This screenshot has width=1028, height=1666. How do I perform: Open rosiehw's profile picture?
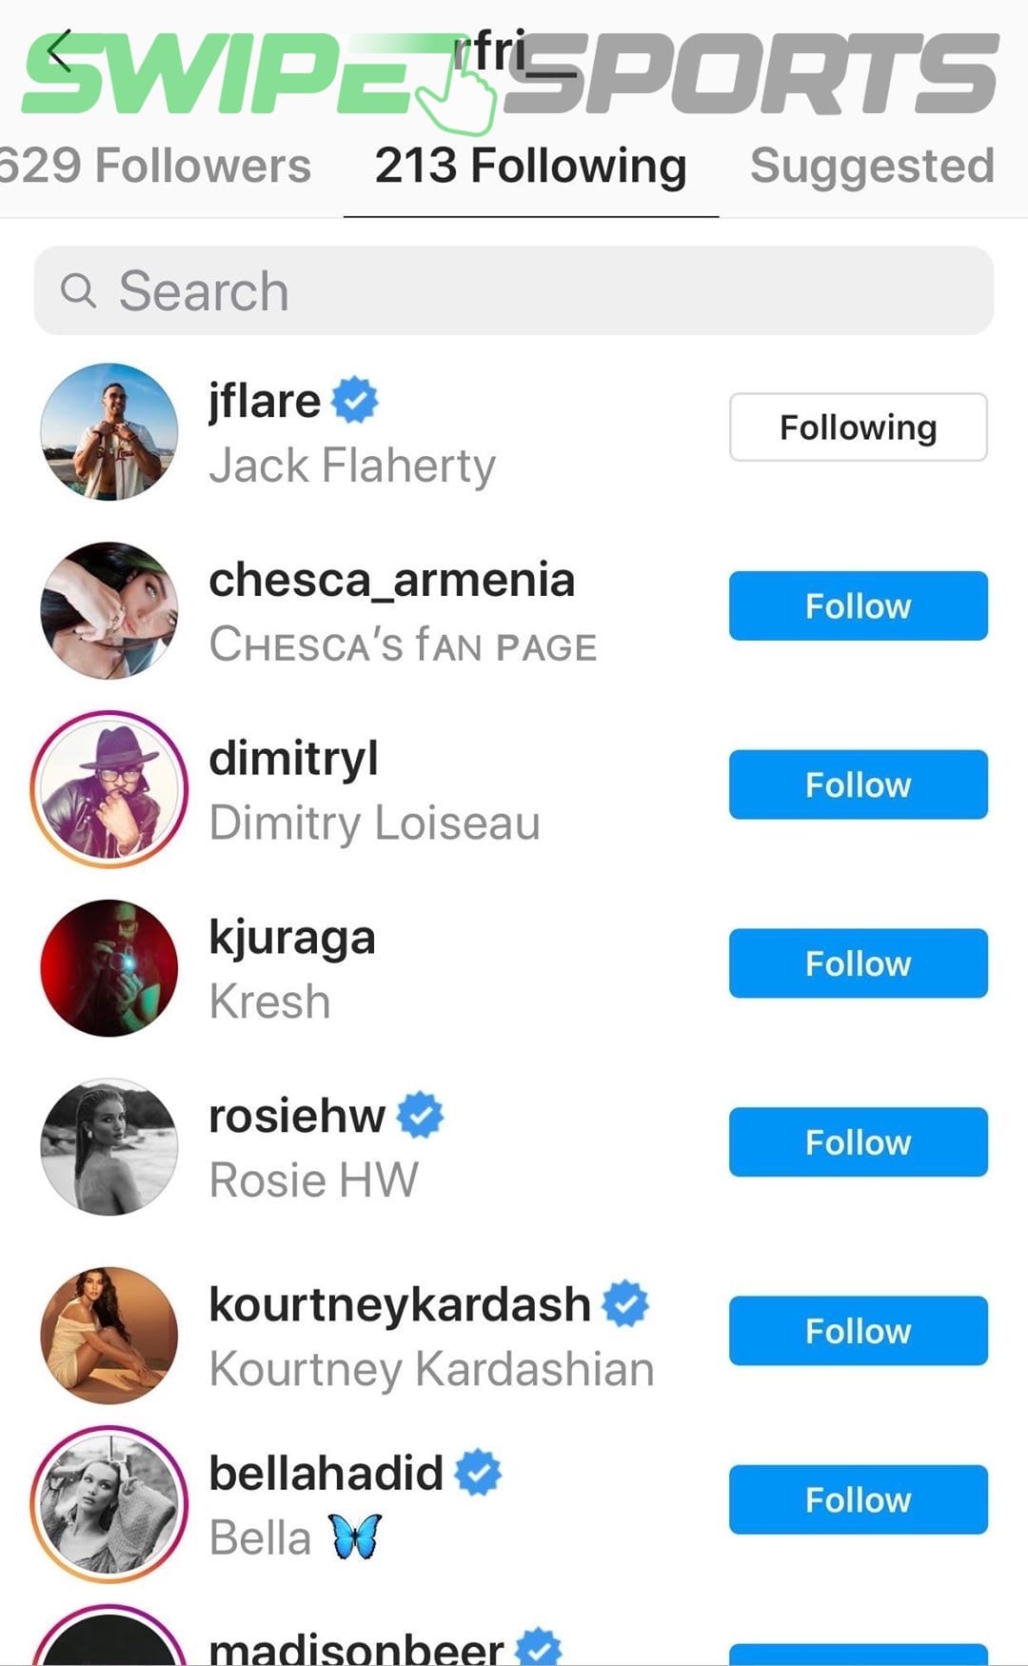tap(109, 1147)
